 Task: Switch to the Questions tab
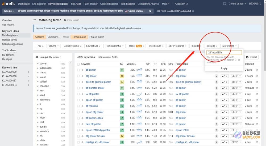click(x=53, y=37)
